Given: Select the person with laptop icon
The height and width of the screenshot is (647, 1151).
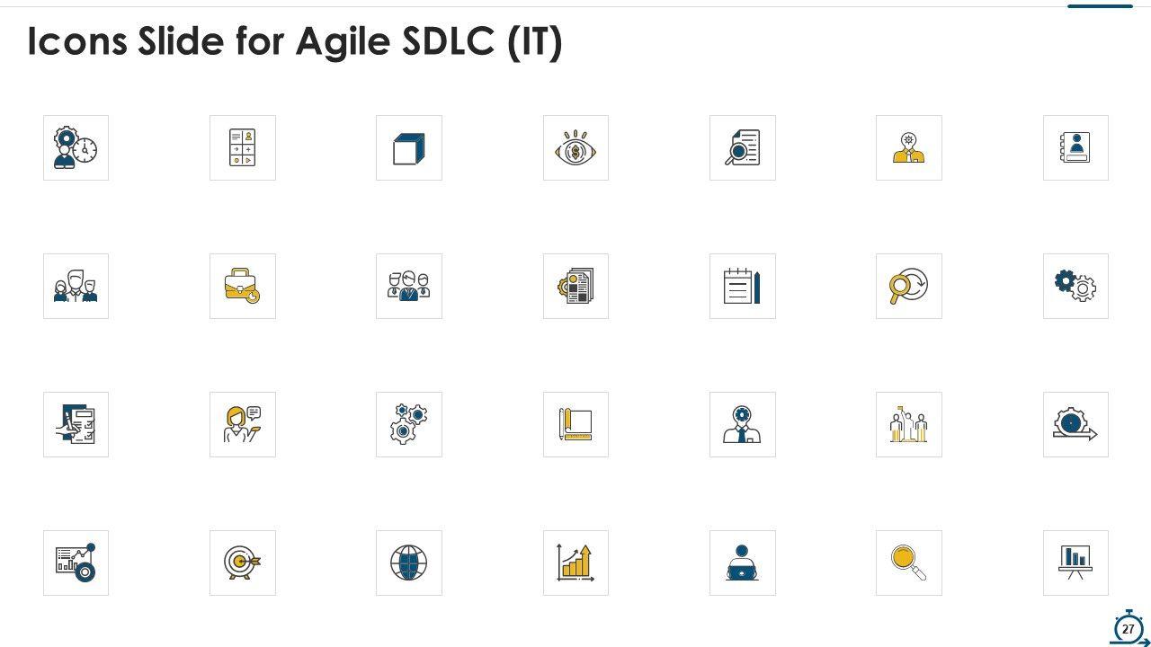Looking at the screenshot, I should pos(743,563).
